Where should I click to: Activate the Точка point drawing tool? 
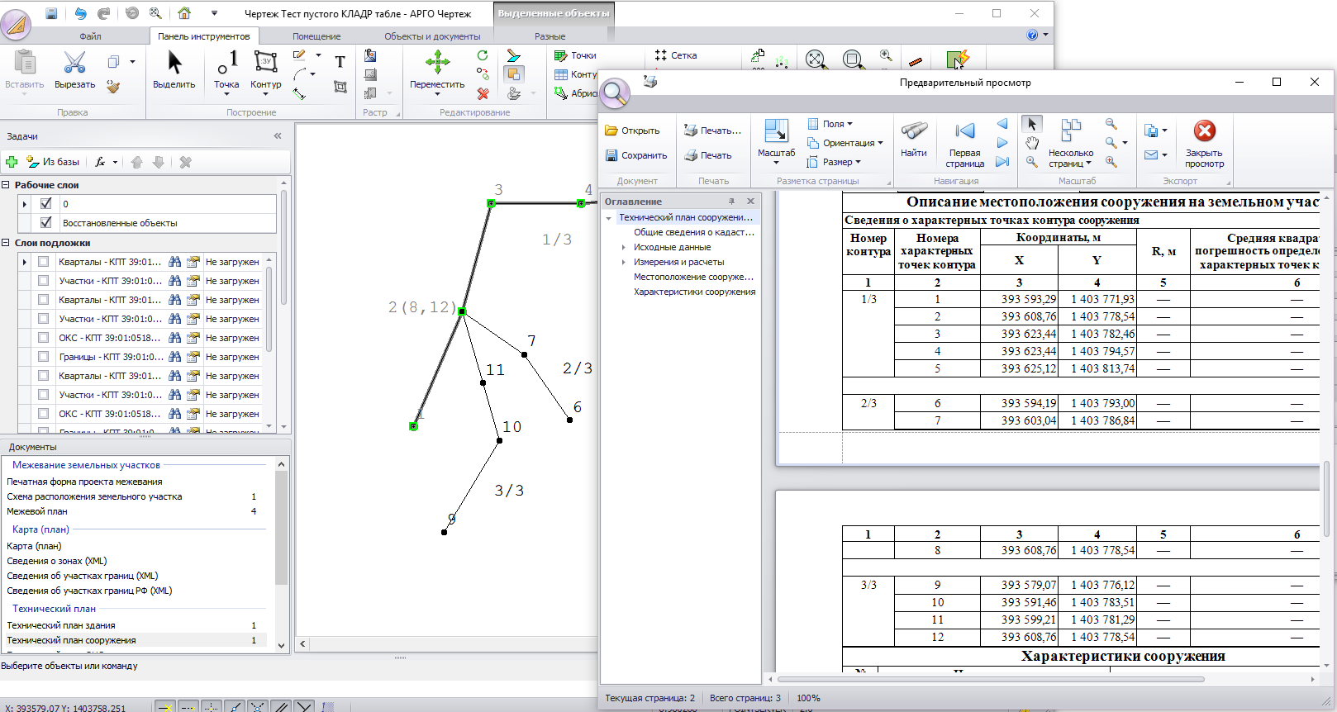pos(226,73)
